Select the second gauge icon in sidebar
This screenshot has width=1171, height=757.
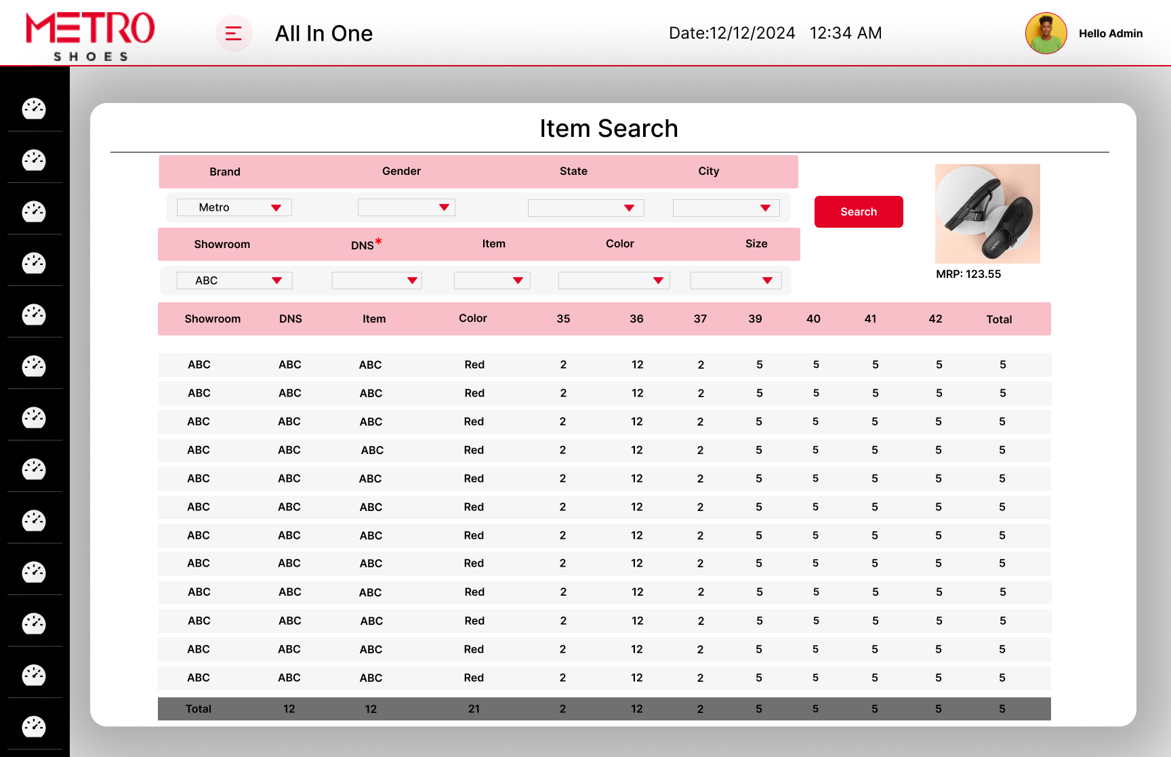tap(34, 160)
